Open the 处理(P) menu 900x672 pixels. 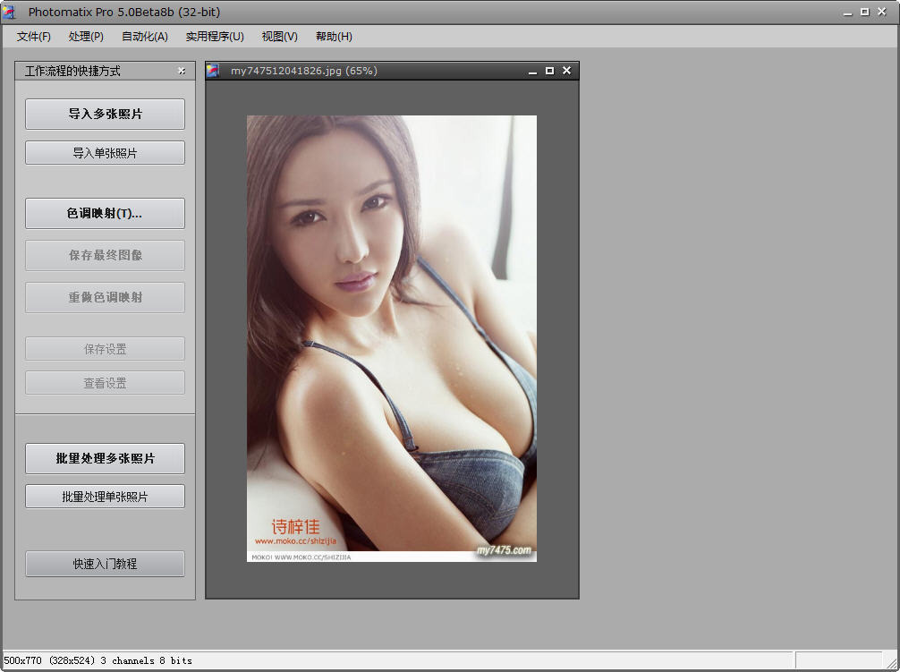tap(86, 37)
